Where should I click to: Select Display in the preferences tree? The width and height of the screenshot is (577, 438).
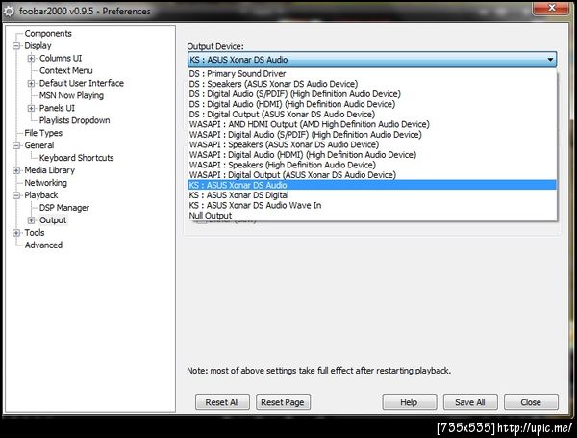click(38, 45)
